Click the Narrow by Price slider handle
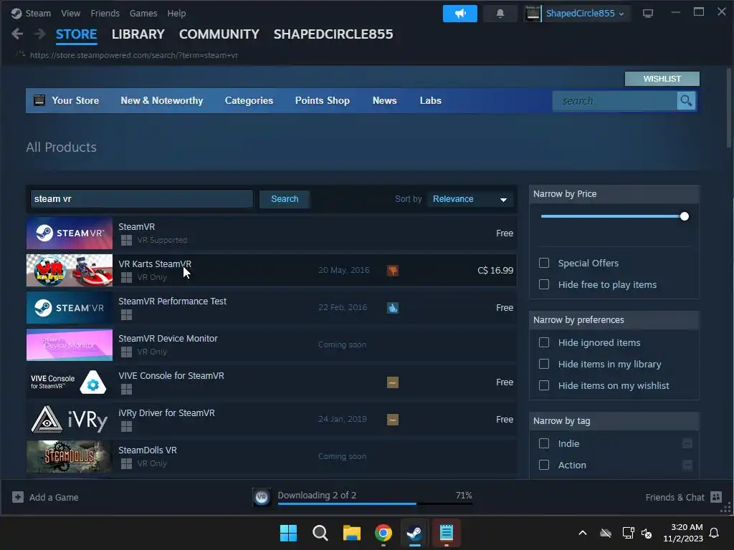The image size is (734, 550). tap(685, 216)
